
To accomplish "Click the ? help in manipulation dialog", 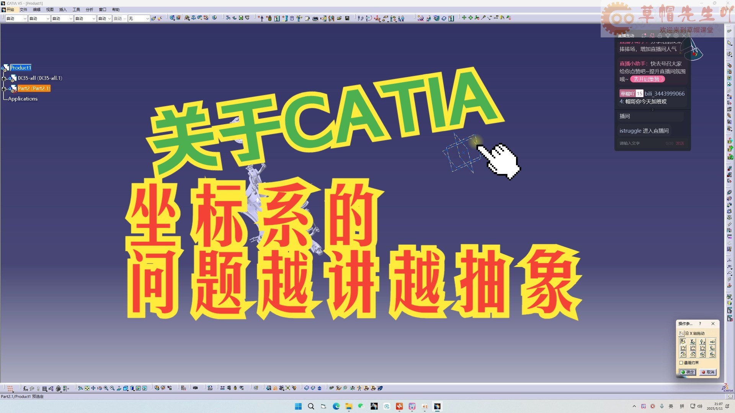I will 700,324.
